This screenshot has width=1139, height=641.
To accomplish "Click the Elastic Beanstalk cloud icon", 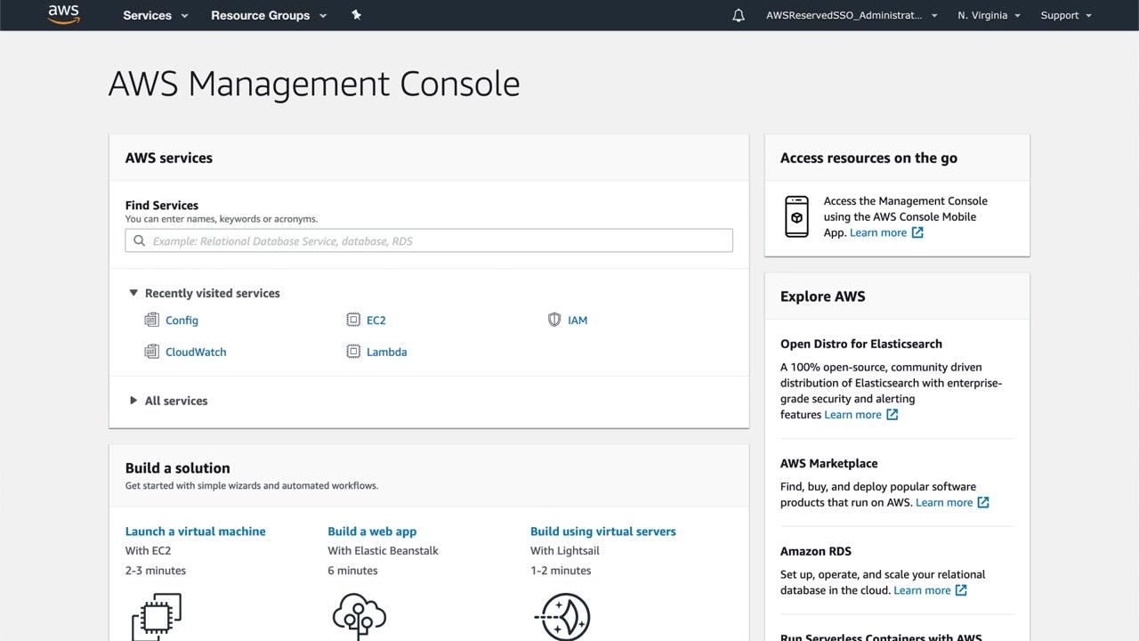I will coord(359,615).
